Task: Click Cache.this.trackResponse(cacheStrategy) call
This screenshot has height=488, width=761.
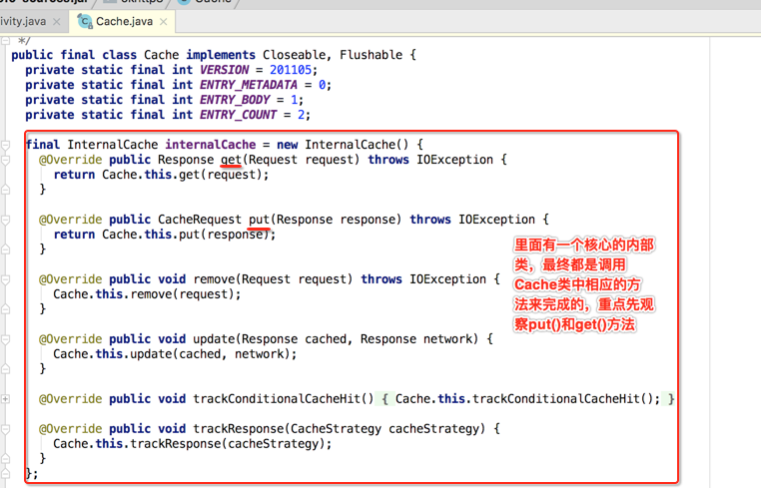Action: point(193,444)
